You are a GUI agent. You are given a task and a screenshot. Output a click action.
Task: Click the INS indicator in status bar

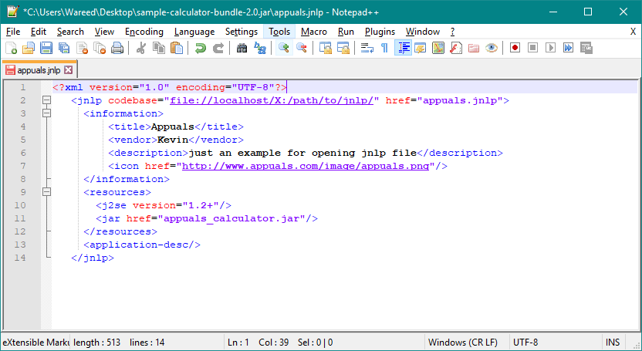(x=612, y=342)
